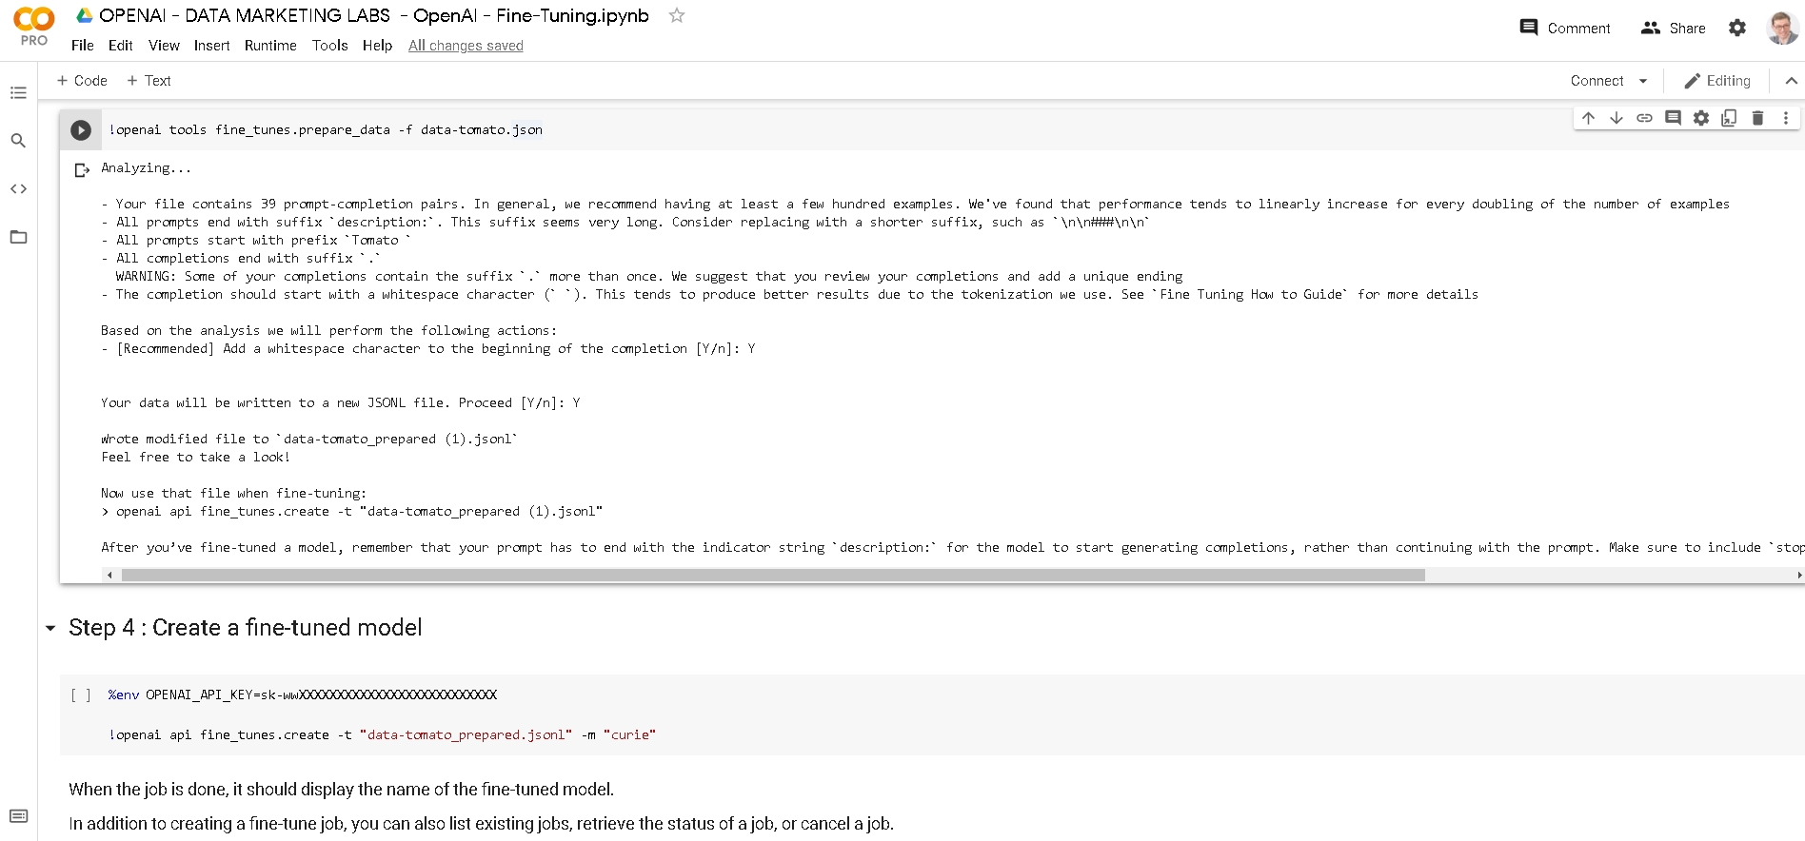This screenshot has height=841, width=1805.
Task: Clear the cell output icon
Action: pos(82,170)
